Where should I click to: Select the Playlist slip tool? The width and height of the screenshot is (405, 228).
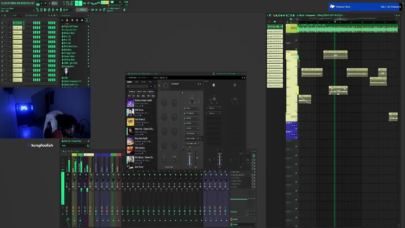pyautogui.click(x=284, y=15)
